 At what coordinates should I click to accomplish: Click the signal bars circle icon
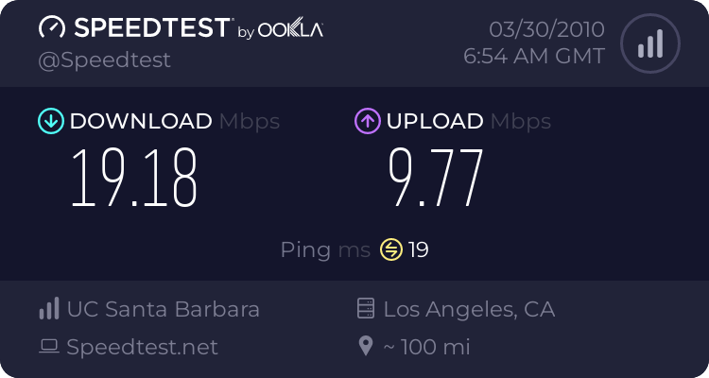649,43
